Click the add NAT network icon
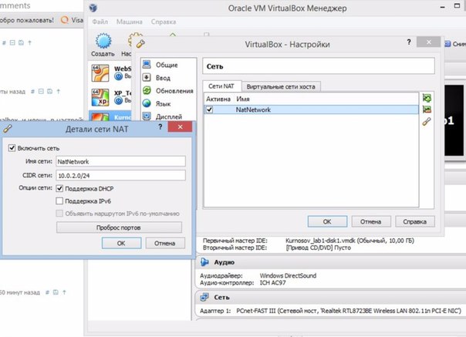This screenshot has height=337, width=466. [x=426, y=98]
